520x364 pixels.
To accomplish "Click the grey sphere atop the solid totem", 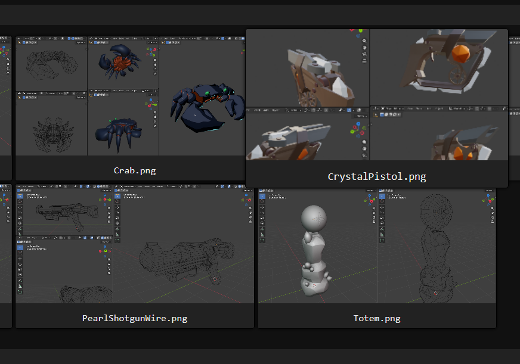I will (313, 219).
